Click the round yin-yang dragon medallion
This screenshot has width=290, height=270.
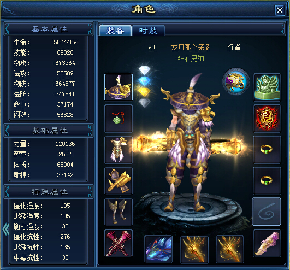(x=236, y=81)
